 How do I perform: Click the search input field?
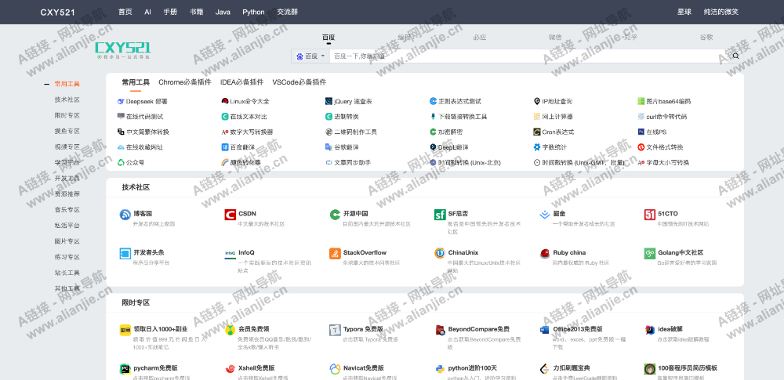(530, 56)
